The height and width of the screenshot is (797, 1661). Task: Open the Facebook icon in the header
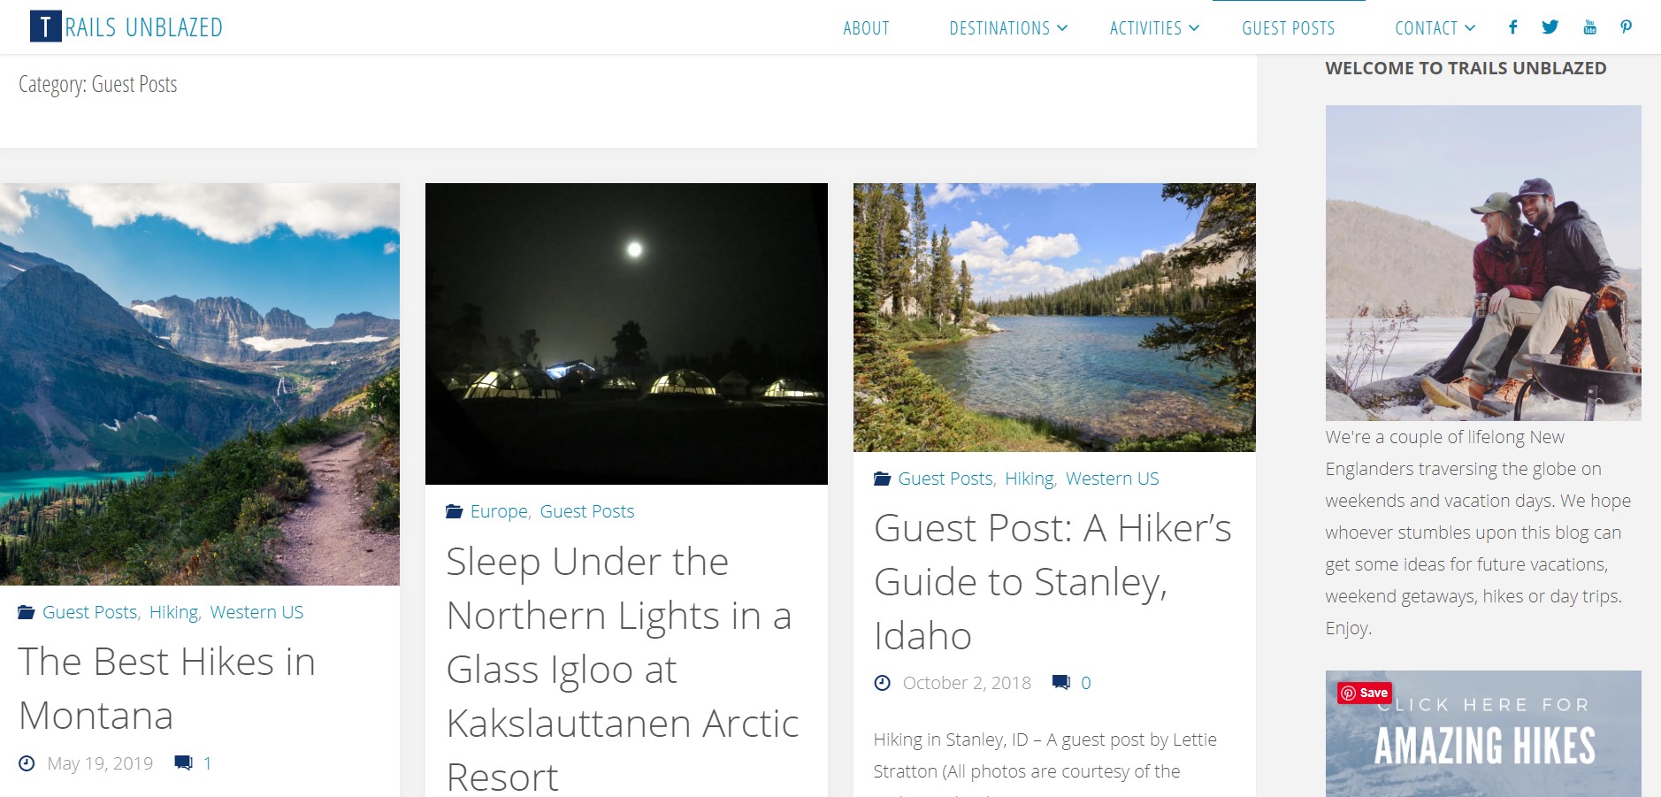pyautogui.click(x=1513, y=27)
